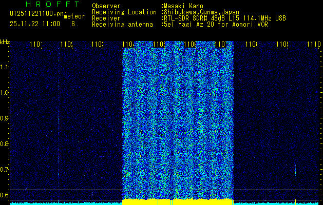Click the 1108 time marker
The width and height of the screenshot is (323, 205).
tap(251, 45)
